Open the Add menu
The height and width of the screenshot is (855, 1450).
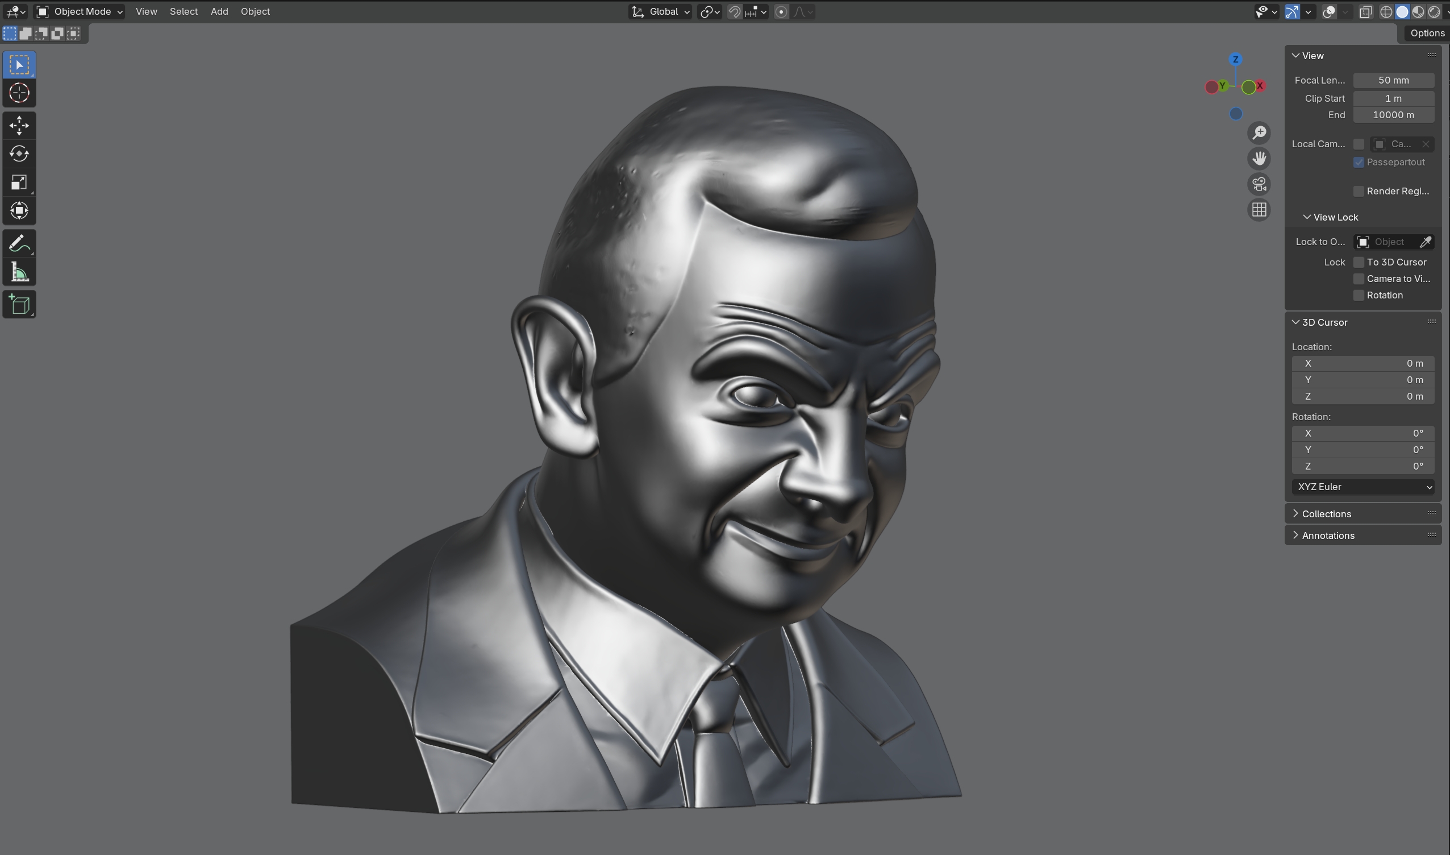[219, 11]
